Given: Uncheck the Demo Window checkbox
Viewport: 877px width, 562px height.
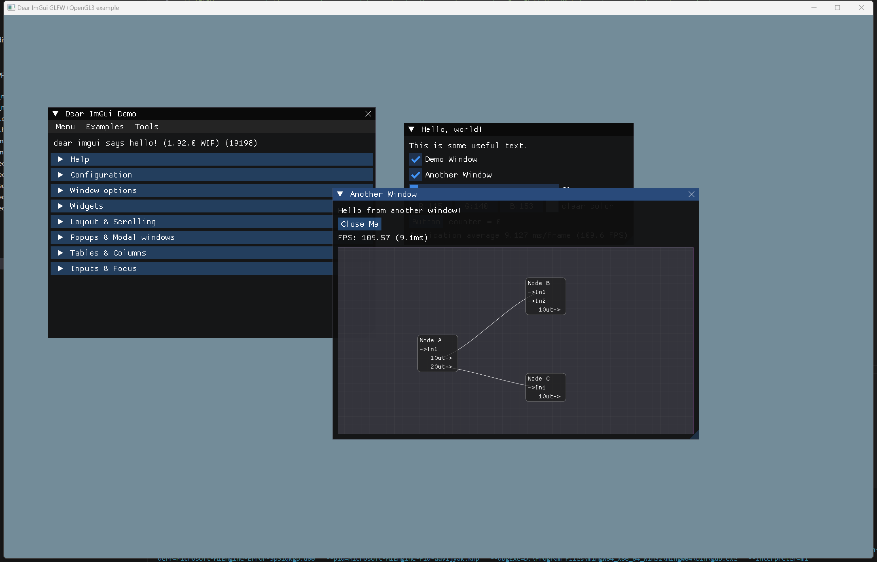Looking at the screenshot, I should (x=415, y=160).
